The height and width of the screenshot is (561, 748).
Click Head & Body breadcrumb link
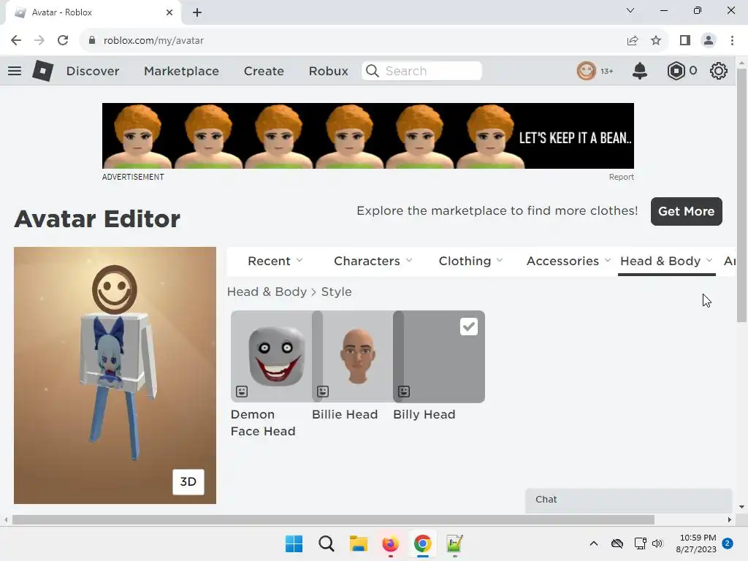pyautogui.click(x=267, y=291)
